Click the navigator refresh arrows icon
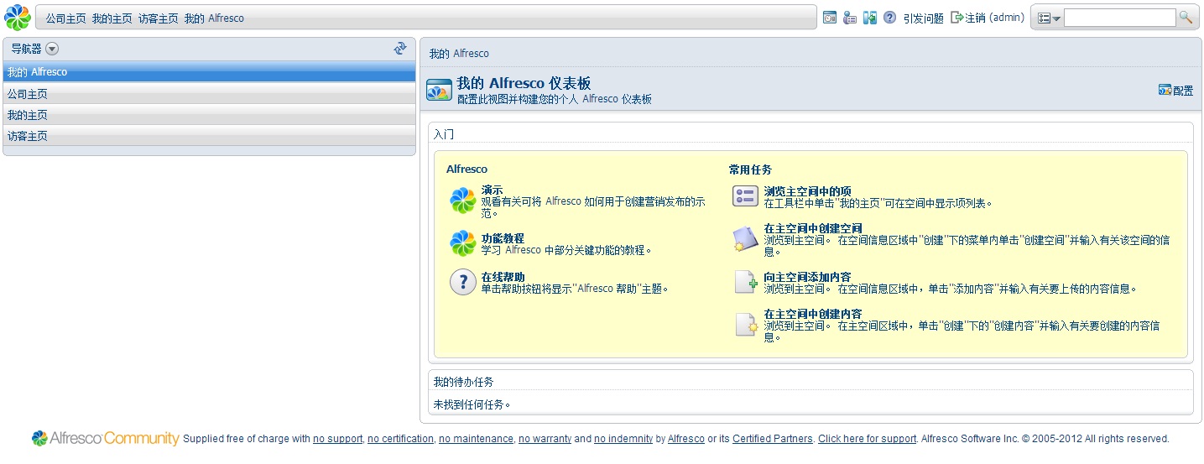 (x=400, y=49)
